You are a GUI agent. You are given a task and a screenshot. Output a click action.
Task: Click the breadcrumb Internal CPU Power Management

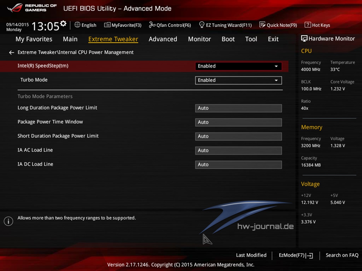click(96, 52)
